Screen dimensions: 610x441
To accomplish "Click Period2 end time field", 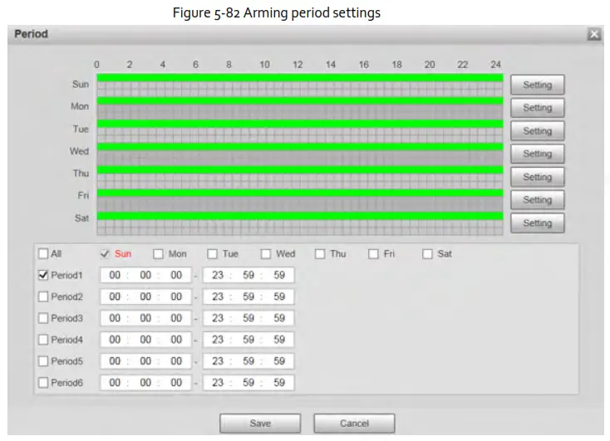I will click(248, 296).
